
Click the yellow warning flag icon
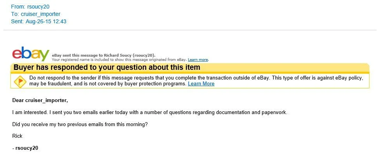click(x=20, y=81)
